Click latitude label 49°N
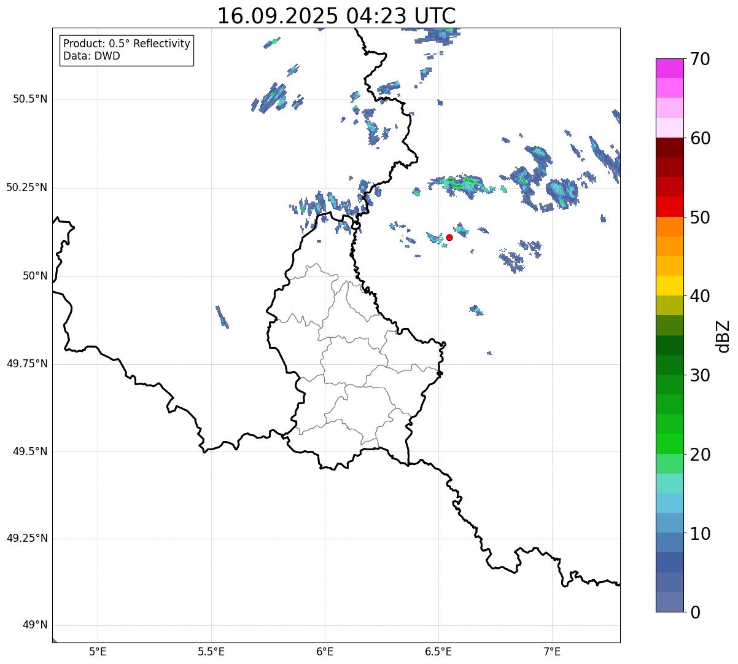Viewport: 738px width, 664px height. (35, 625)
